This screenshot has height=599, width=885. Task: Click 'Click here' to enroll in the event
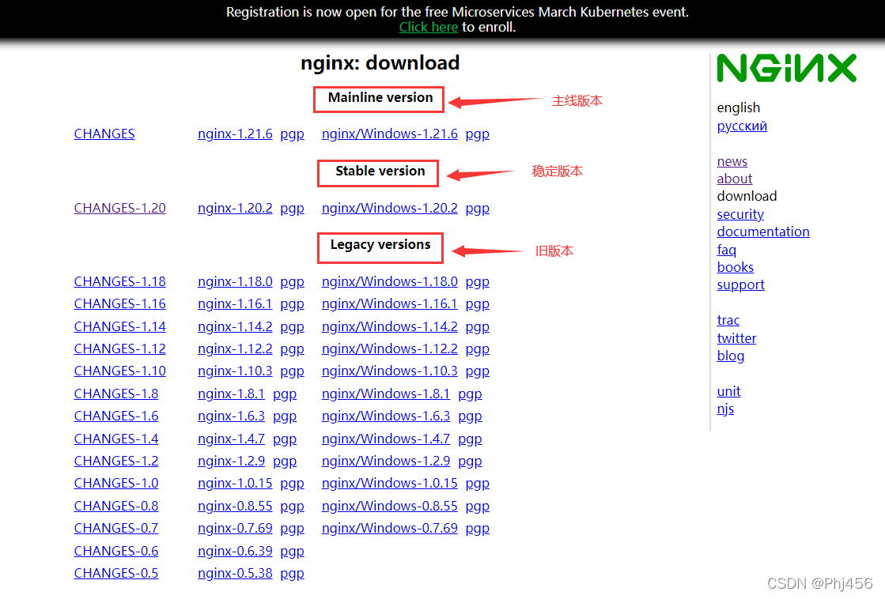[x=428, y=26]
